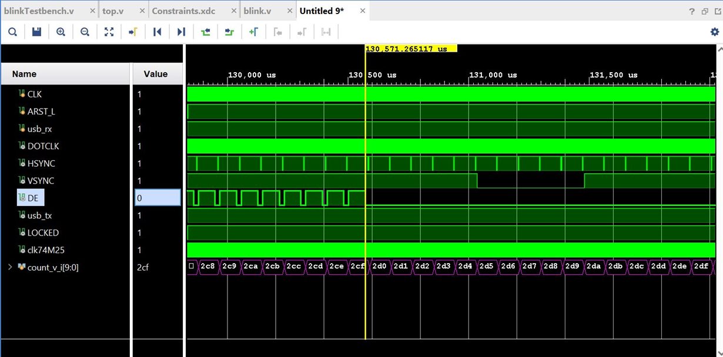Select the Untitled 9* waveform tab
Screen dimensions: 723x357
click(322, 11)
